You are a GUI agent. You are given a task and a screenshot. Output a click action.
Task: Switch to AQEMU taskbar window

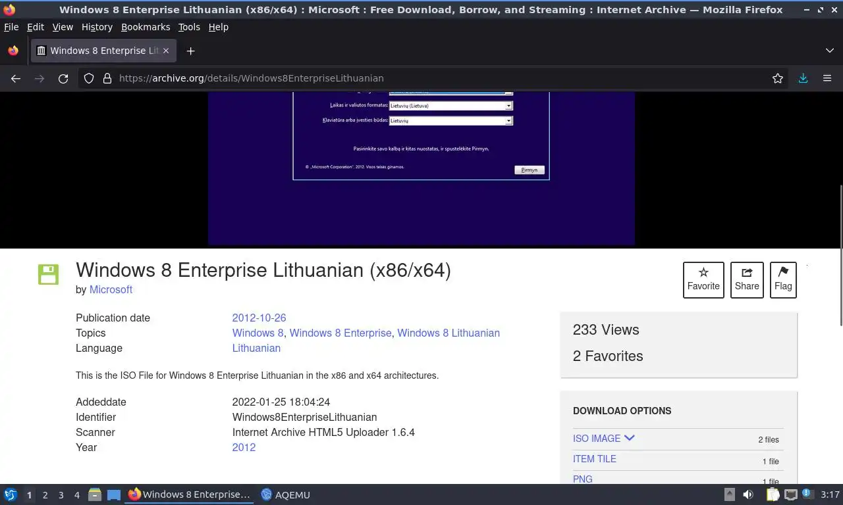pos(285,494)
